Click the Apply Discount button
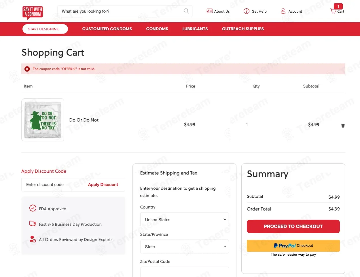Image resolution: width=360 pixels, height=277 pixels. (x=103, y=185)
